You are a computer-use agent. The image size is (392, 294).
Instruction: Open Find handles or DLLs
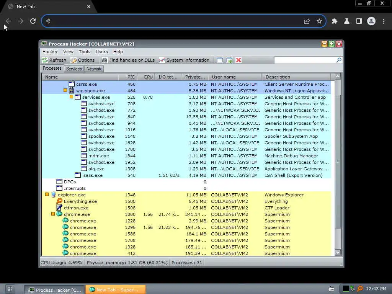(129, 60)
